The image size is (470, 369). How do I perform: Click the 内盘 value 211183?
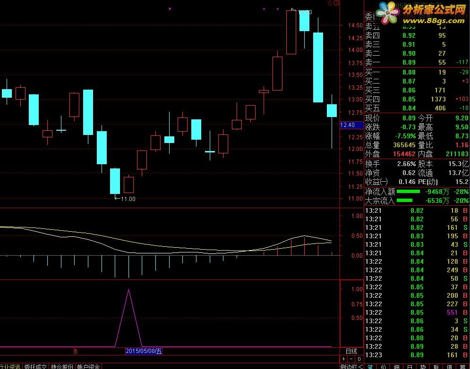[x=457, y=154]
